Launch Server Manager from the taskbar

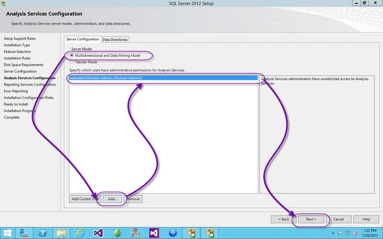24,233
